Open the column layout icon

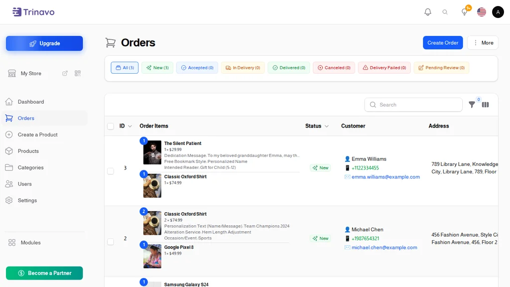click(x=485, y=105)
